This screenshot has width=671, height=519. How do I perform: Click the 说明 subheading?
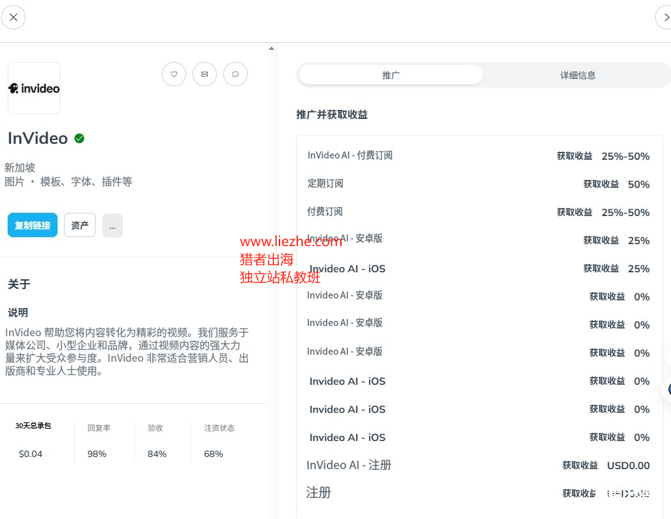[18, 313]
